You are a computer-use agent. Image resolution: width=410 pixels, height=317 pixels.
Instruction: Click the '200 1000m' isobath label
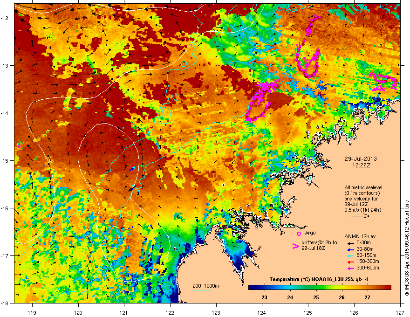tap(205, 286)
